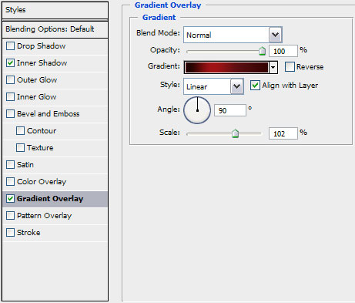Select the Contour sub-style label

click(x=42, y=131)
